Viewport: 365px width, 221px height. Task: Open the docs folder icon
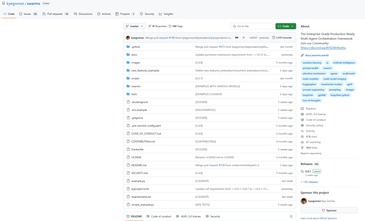point(128,55)
